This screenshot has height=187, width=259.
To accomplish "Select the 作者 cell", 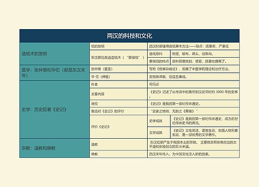I will click(118, 84).
